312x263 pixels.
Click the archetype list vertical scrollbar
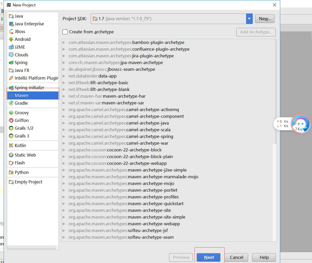[x=275, y=91]
